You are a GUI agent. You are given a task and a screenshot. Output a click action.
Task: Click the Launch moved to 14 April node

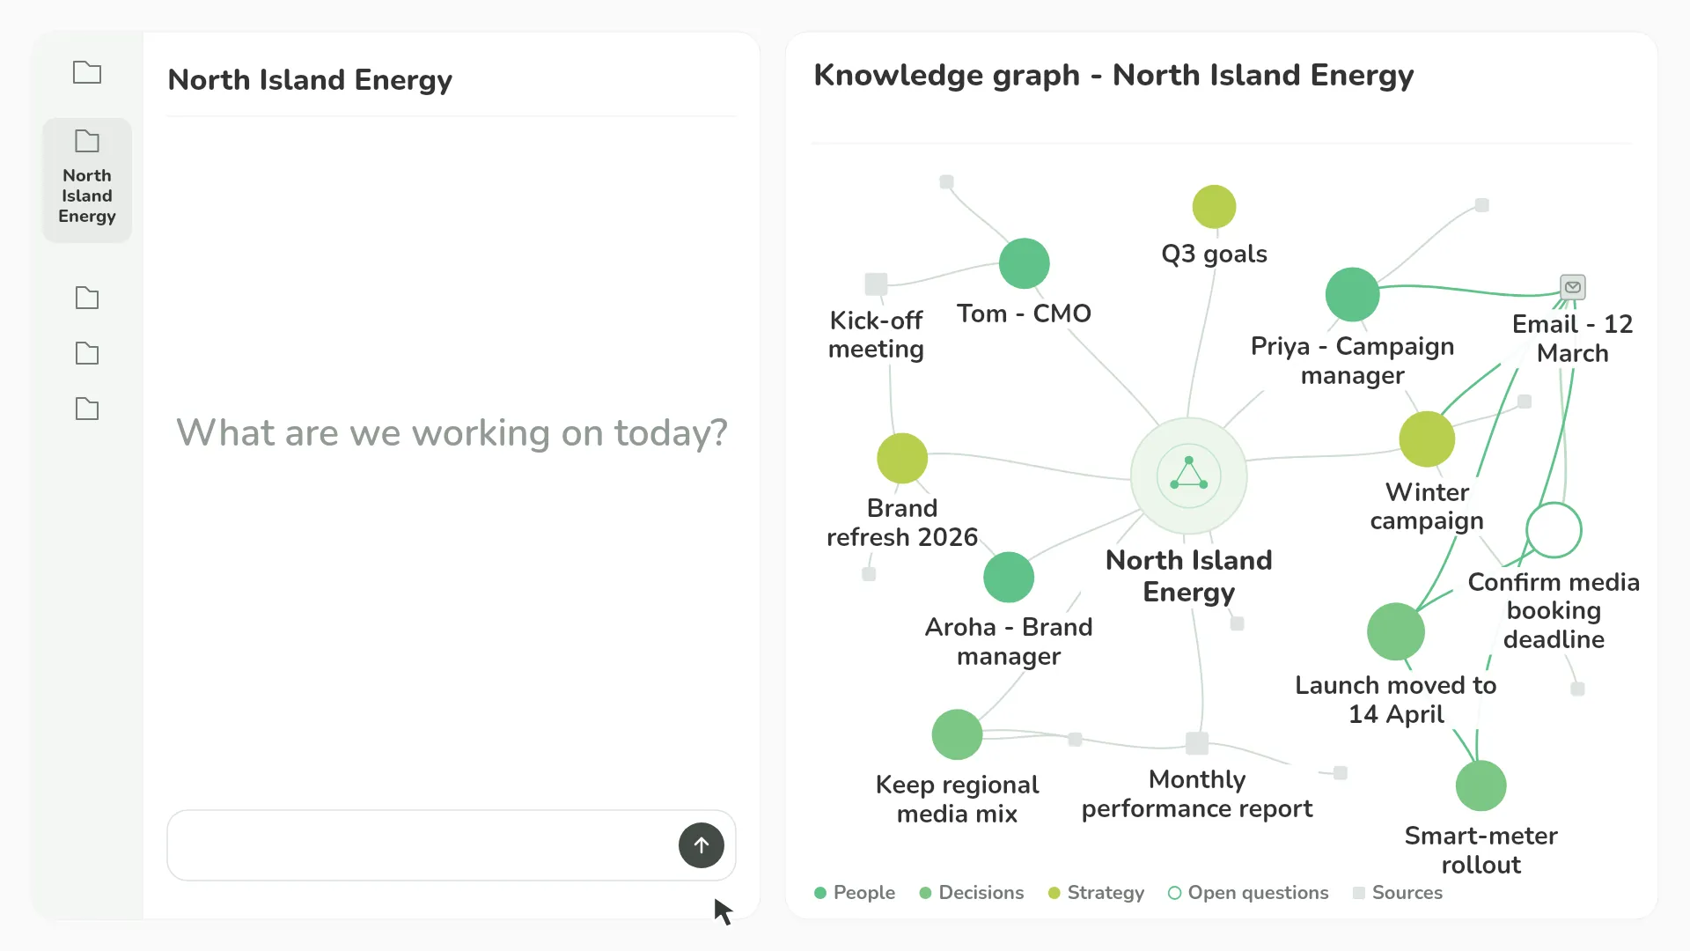point(1395,631)
